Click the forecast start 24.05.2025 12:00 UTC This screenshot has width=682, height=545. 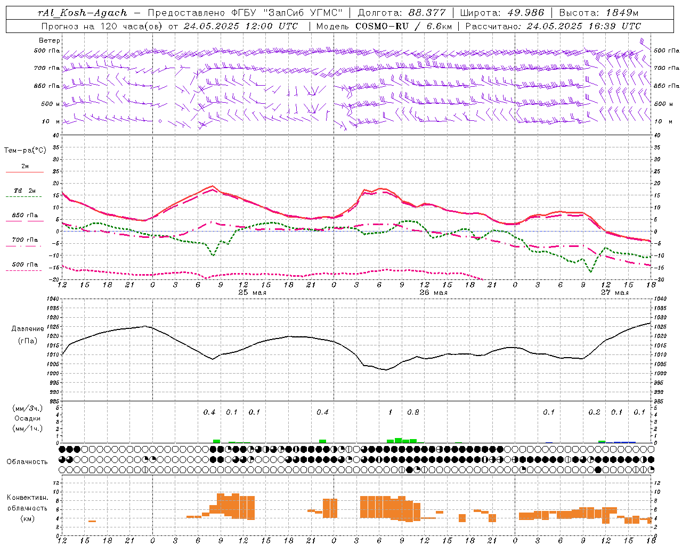(241, 26)
